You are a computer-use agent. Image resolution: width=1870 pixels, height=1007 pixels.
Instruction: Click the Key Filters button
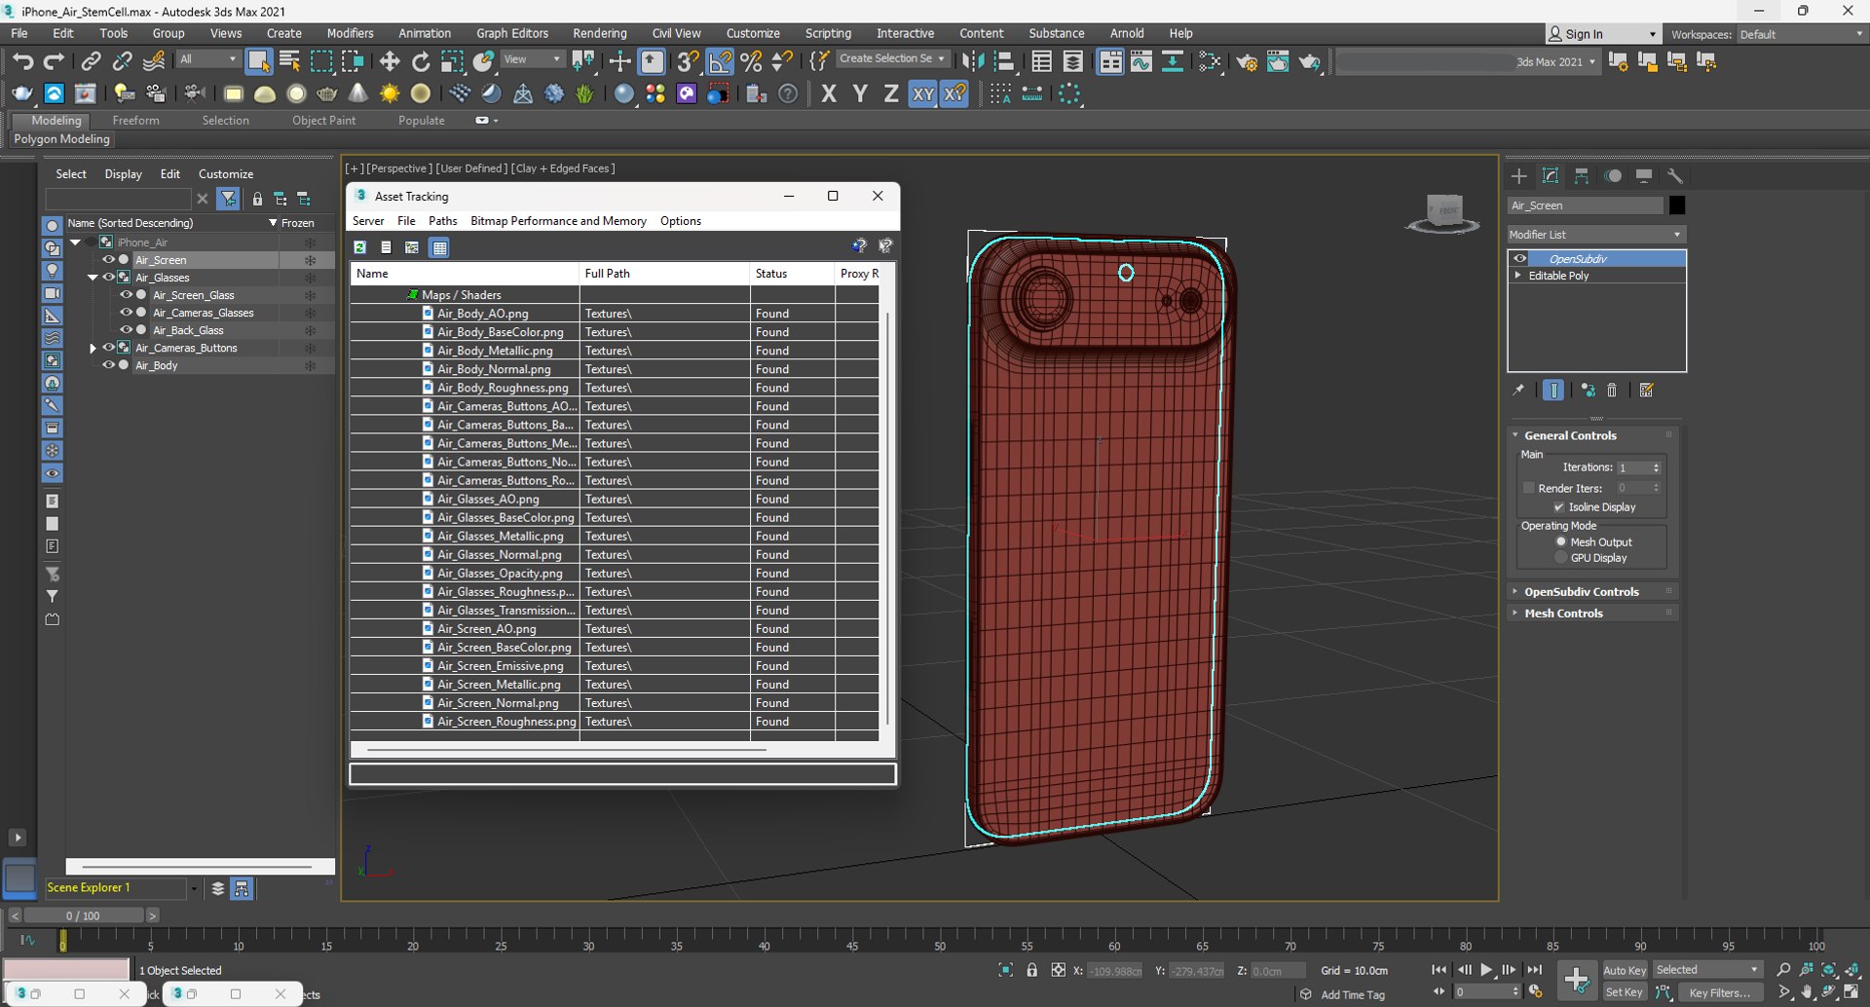click(x=1719, y=992)
